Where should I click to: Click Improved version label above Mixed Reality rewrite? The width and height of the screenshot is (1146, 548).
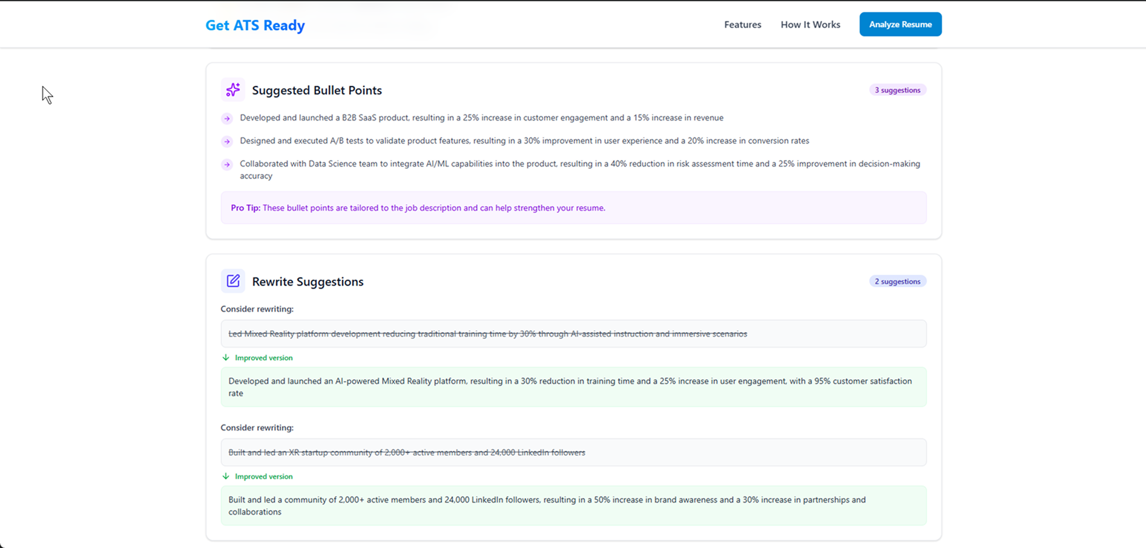point(263,358)
